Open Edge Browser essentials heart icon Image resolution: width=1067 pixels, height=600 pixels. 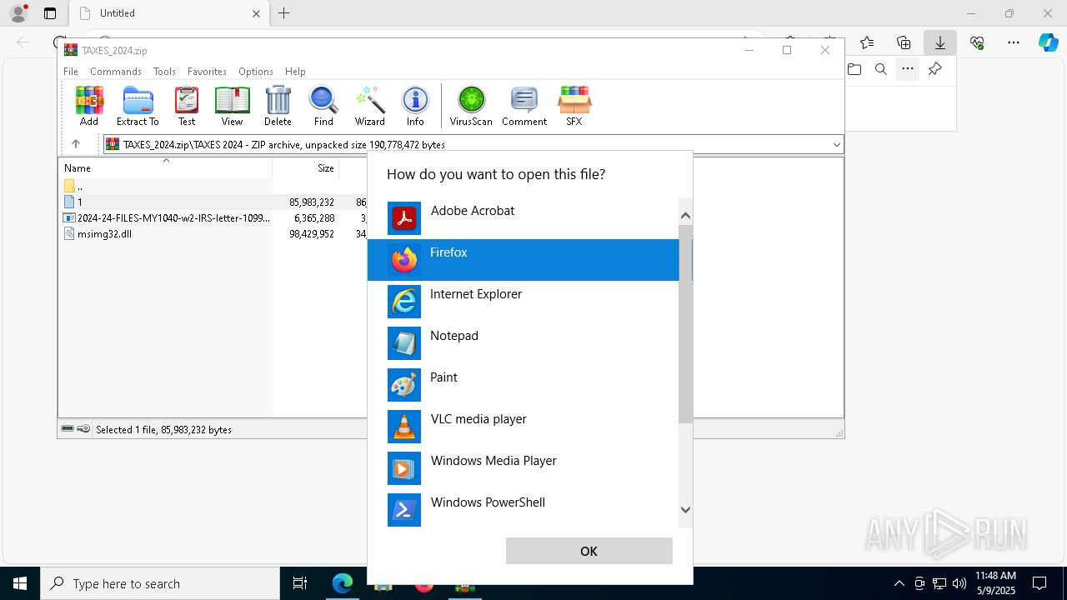pyautogui.click(x=977, y=42)
